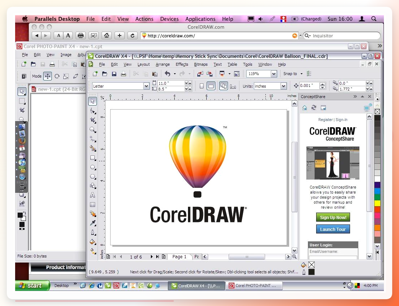The width and height of the screenshot is (399, 306).
Task: Click the Windows start button
Action: pos(32,286)
